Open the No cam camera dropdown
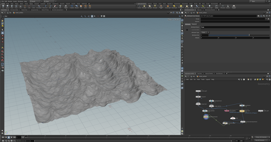The height and width of the screenshot is (142, 271). coord(177,19)
